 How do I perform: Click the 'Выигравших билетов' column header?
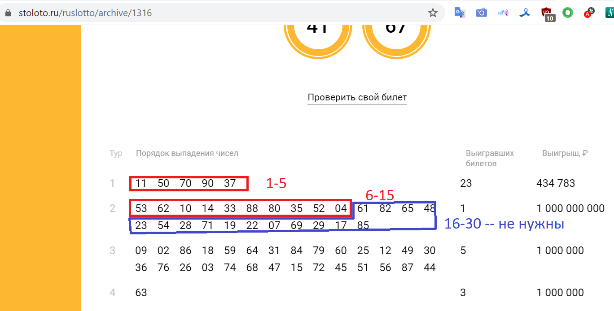(490, 158)
